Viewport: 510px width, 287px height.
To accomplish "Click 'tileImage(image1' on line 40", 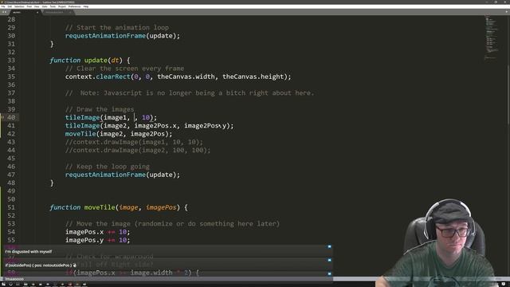I will pos(96,117).
